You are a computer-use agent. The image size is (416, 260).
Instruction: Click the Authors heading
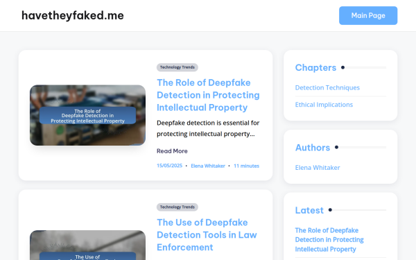[x=313, y=148]
